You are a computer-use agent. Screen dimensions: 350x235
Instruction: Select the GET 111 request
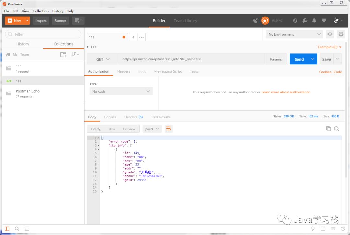click(43, 81)
